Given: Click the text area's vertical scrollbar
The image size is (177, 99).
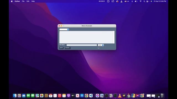Looking at the screenshot, I should tap(114, 37).
